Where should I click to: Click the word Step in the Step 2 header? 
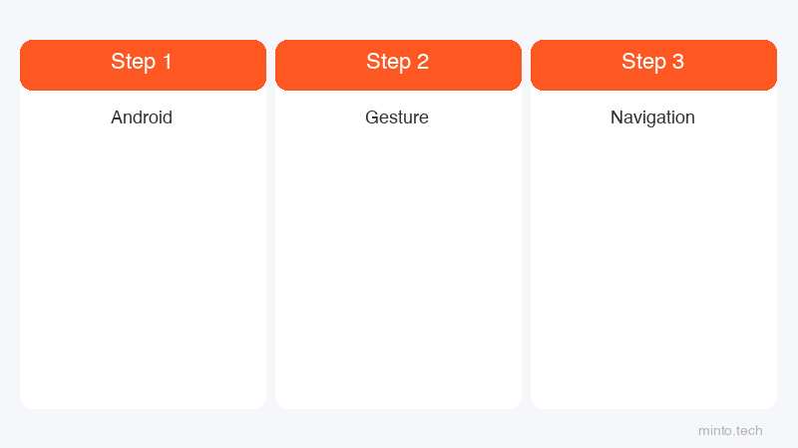pyautogui.click(x=389, y=63)
